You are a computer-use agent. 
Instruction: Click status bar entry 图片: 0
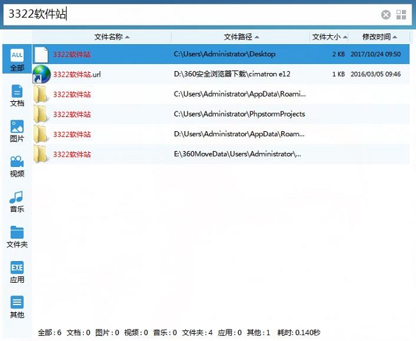click(107, 333)
